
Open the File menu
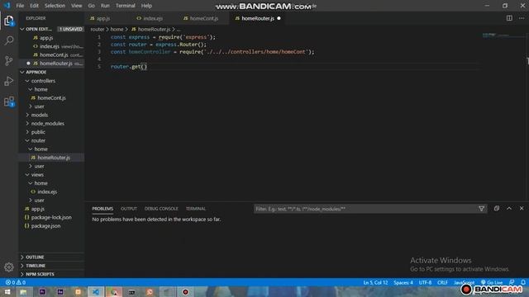[x=20, y=6]
